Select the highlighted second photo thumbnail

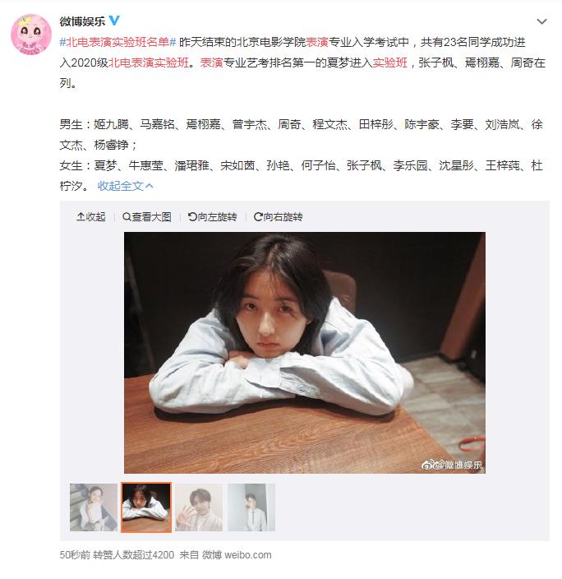(x=146, y=507)
